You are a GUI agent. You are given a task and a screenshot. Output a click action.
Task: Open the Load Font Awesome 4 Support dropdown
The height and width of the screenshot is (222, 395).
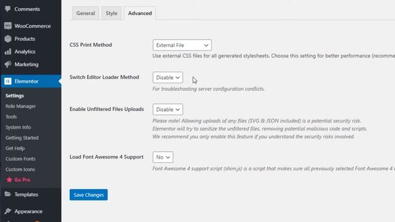coord(163,157)
